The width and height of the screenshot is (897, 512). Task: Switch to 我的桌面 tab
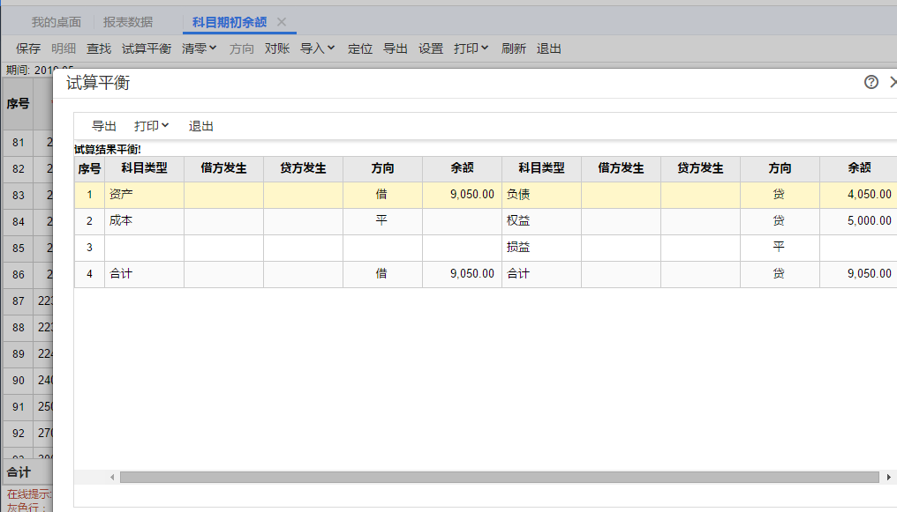pos(57,22)
